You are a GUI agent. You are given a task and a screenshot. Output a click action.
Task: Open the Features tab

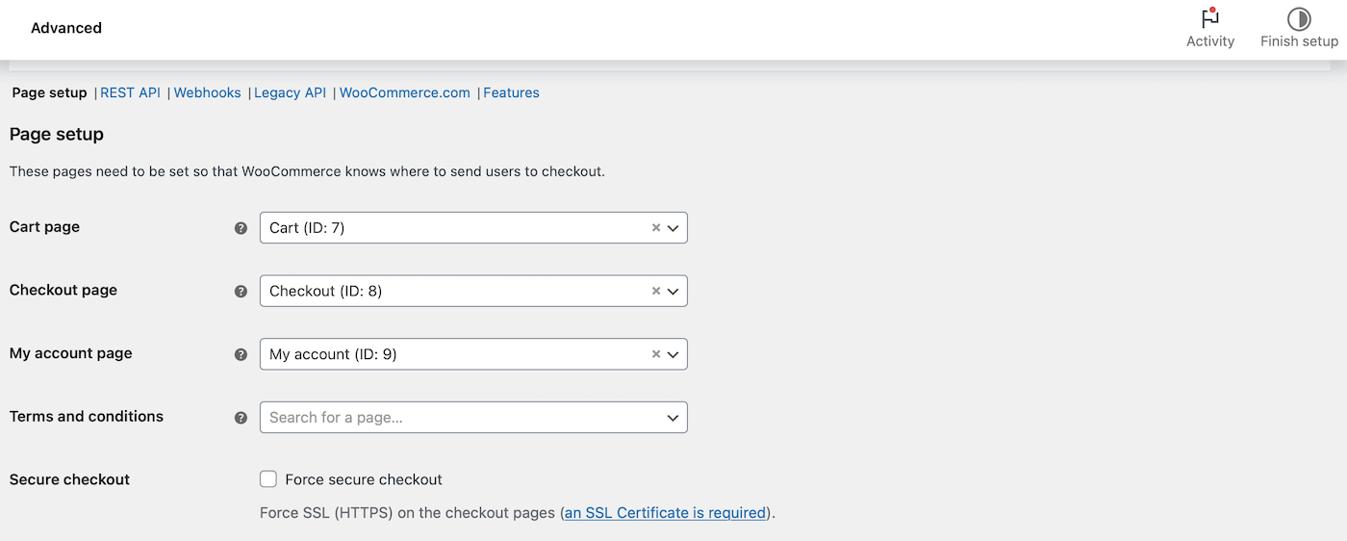tap(511, 93)
